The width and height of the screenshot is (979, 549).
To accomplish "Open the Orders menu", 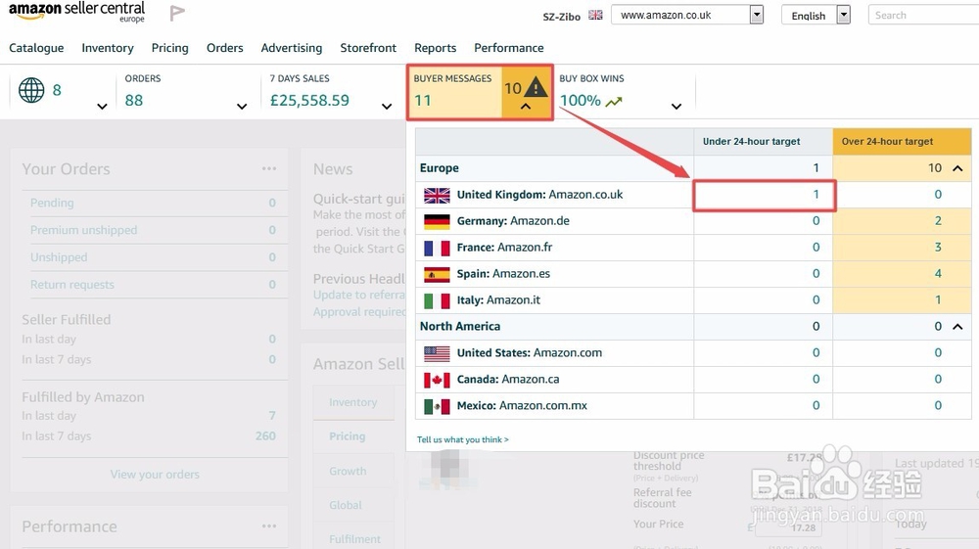I will click(x=225, y=48).
